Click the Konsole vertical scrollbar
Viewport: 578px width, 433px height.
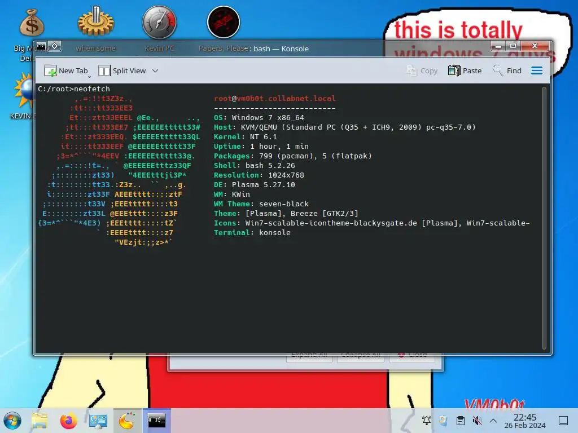[544, 218]
